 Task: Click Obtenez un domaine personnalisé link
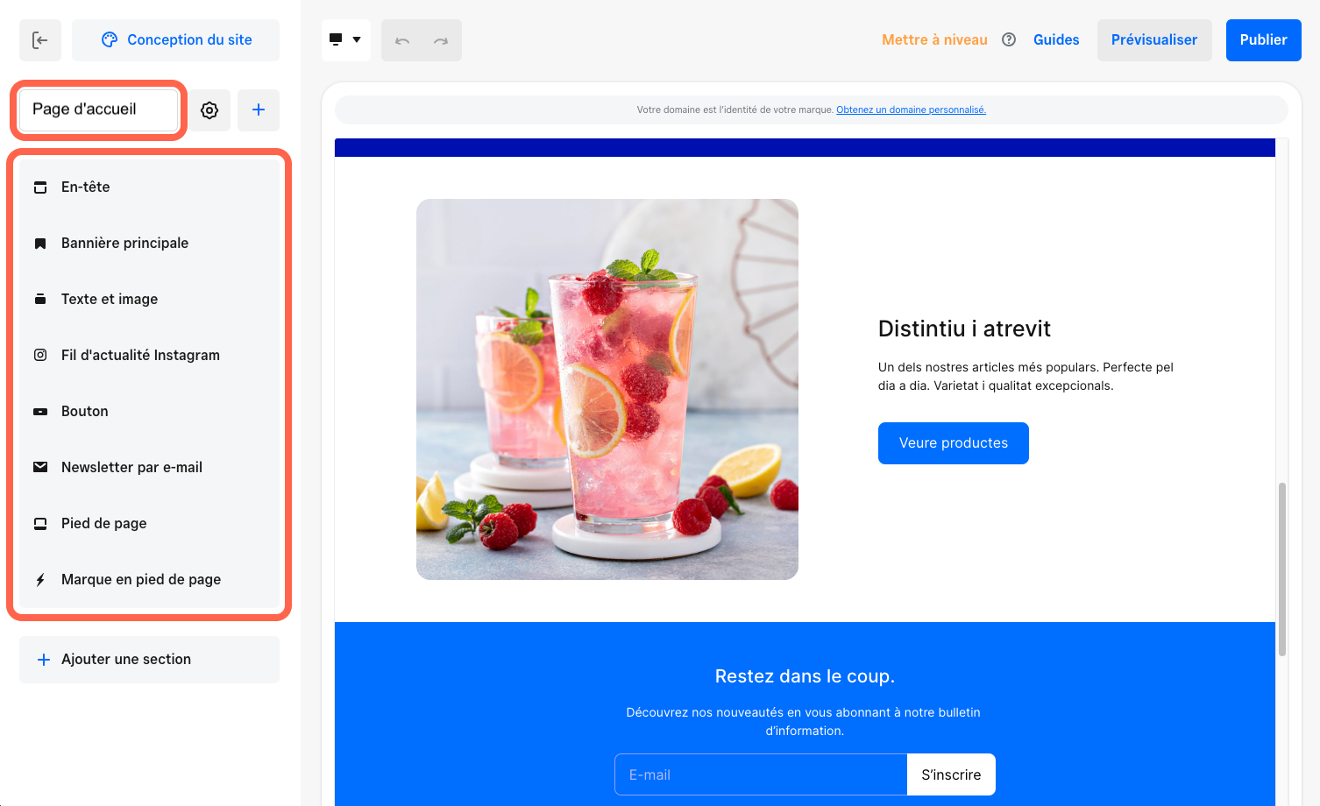[911, 110]
